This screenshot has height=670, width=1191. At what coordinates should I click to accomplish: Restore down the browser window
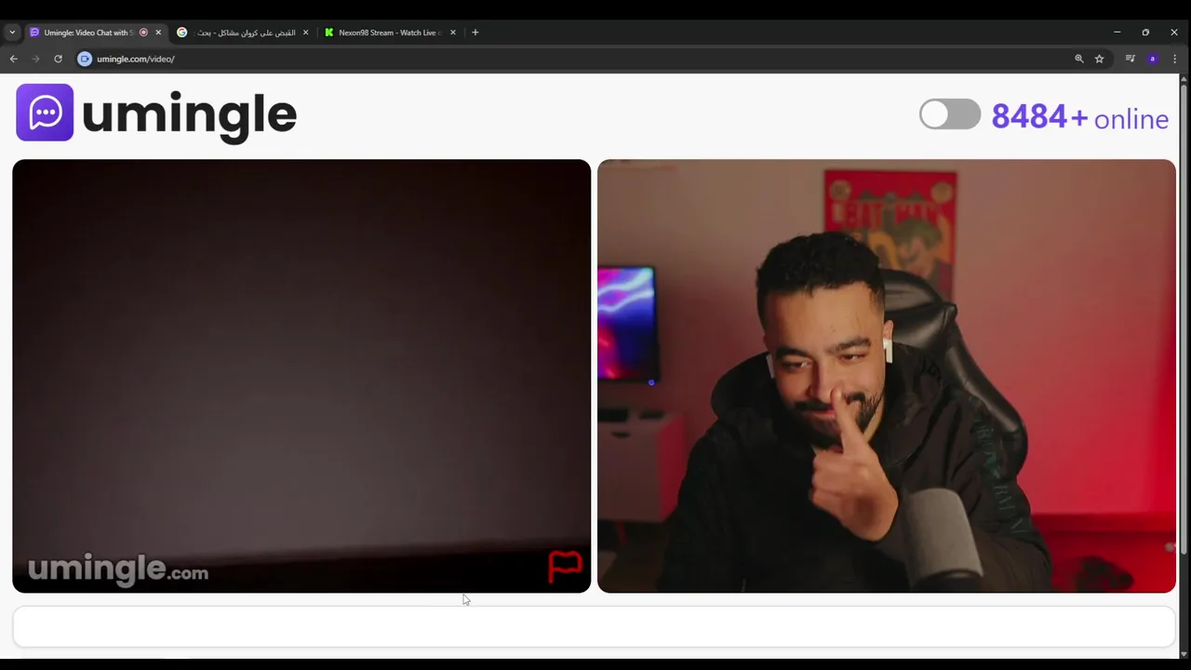(x=1145, y=33)
